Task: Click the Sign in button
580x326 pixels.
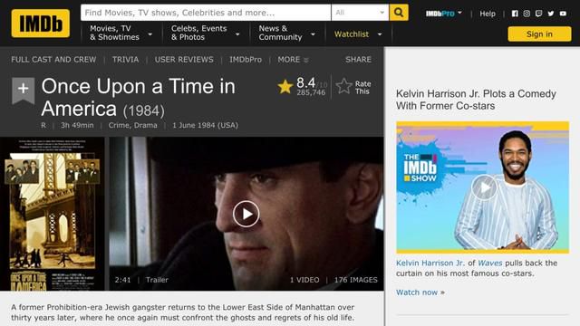Action: [x=539, y=34]
